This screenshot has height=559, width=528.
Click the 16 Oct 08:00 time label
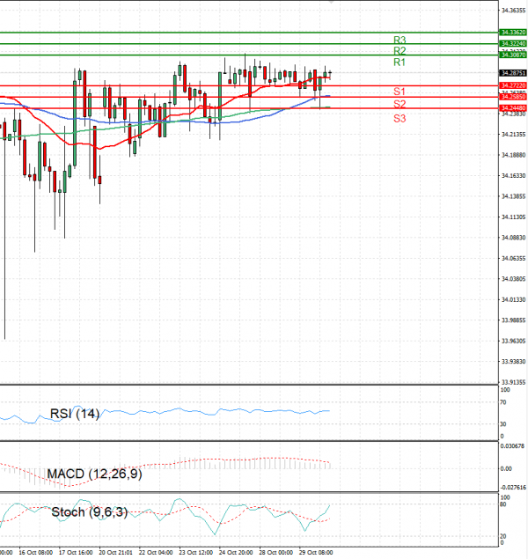35,553
